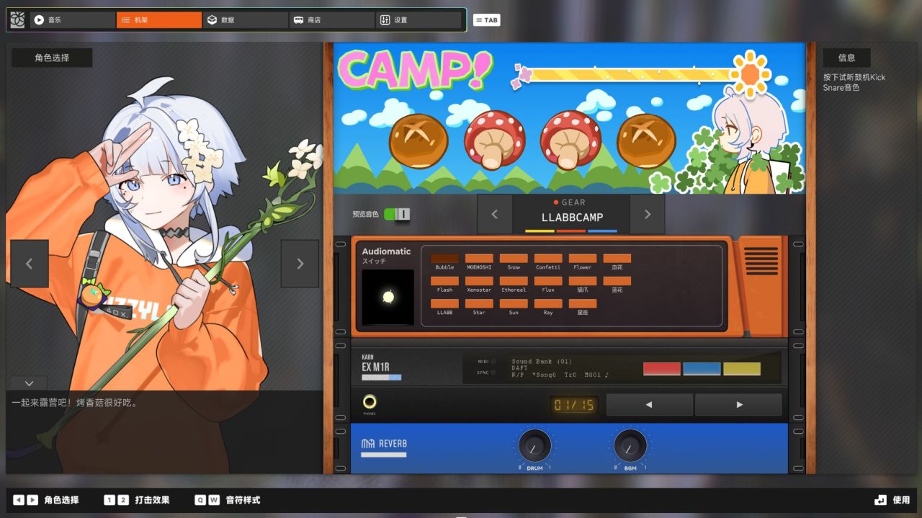Enable the Confetti hit effect switch
922x518 pixels.
click(x=548, y=258)
